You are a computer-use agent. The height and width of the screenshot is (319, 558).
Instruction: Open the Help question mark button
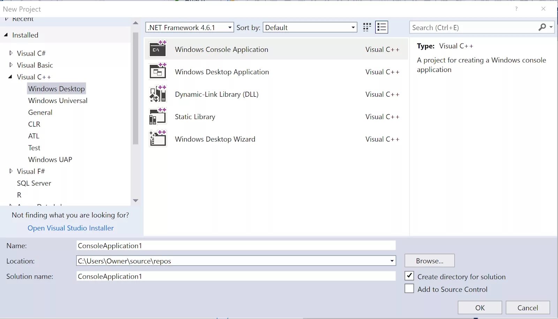click(516, 9)
